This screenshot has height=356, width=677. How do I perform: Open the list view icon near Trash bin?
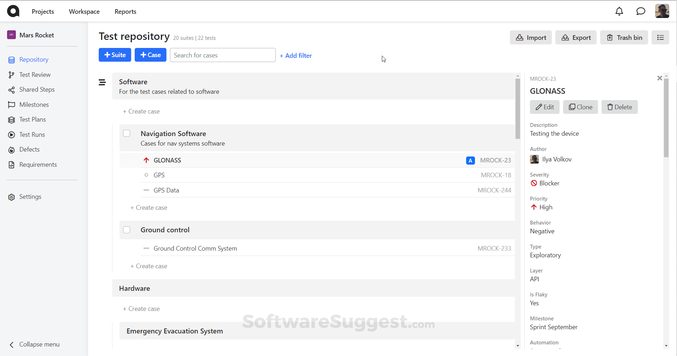coord(660,37)
